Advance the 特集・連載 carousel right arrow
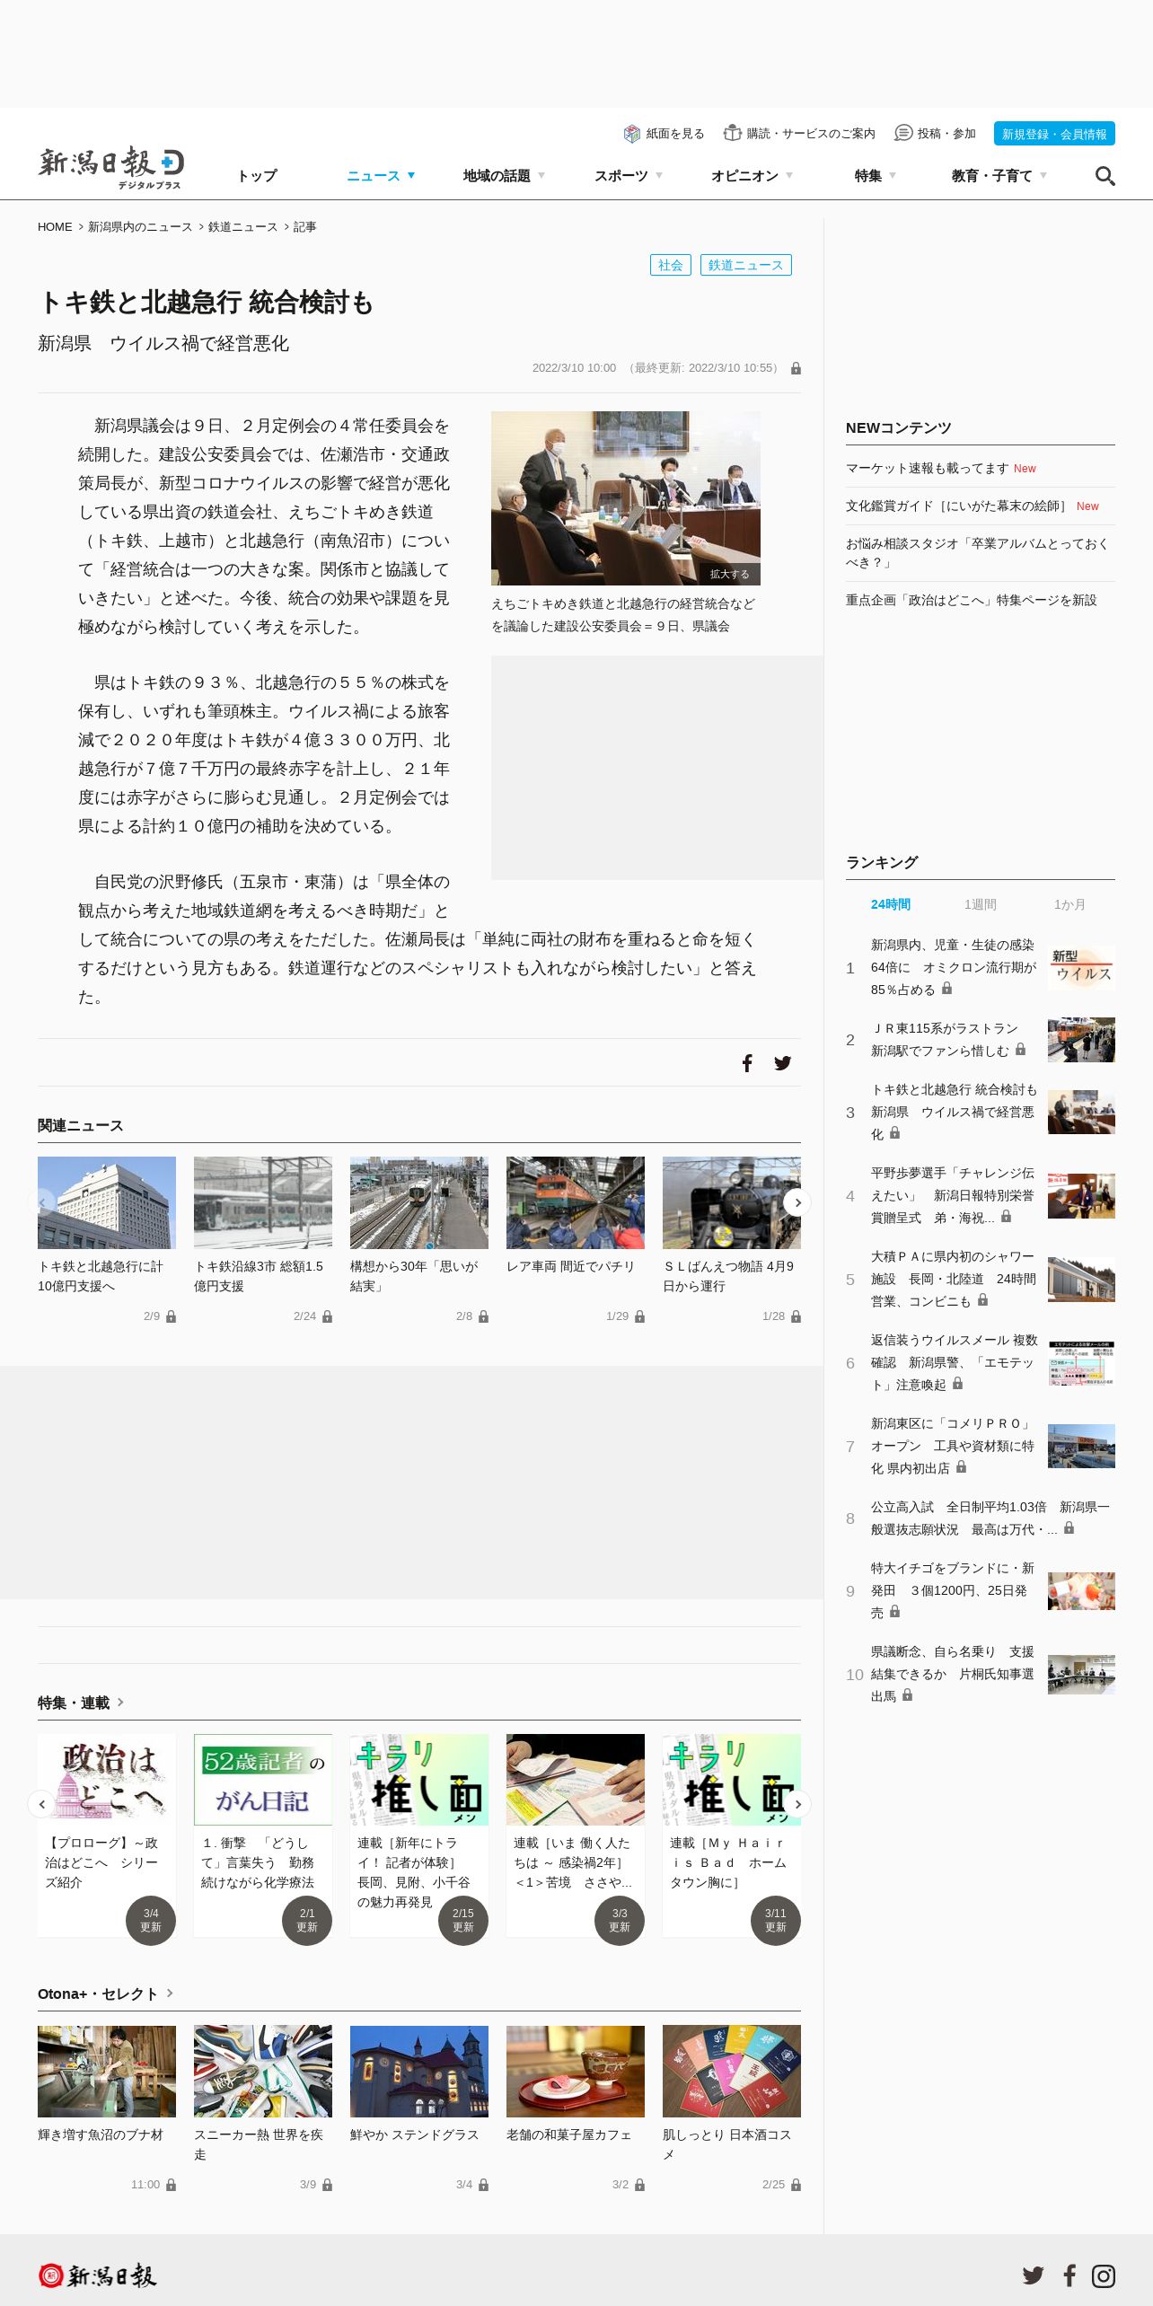 pyautogui.click(x=797, y=1804)
